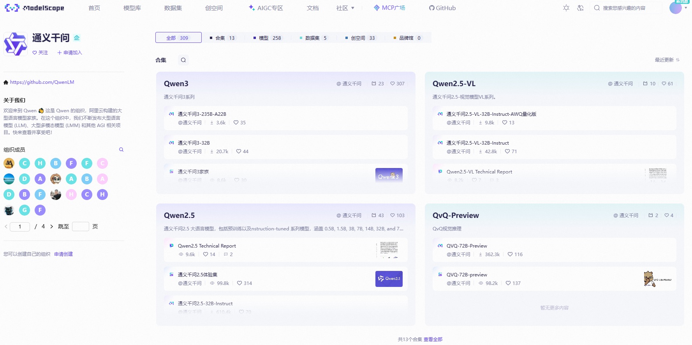
Task: Click Qwen2.5 Technical Report paper thumbnail
Action: (x=389, y=250)
